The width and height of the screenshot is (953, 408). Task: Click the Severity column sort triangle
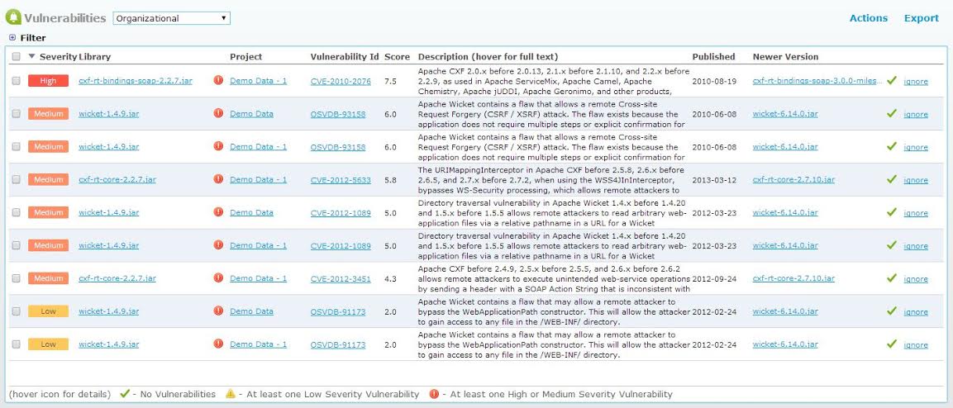pyautogui.click(x=31, y=56)
